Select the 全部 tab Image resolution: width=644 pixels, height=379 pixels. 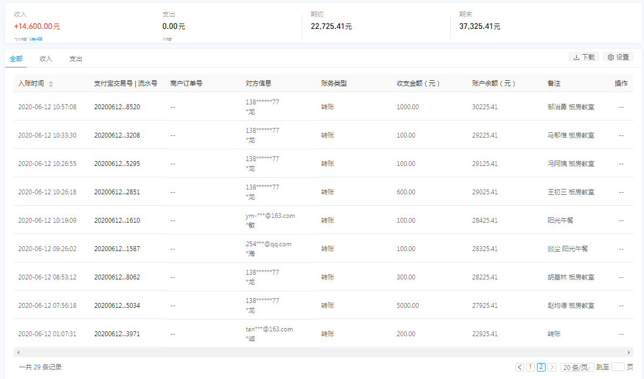point(16,59)
